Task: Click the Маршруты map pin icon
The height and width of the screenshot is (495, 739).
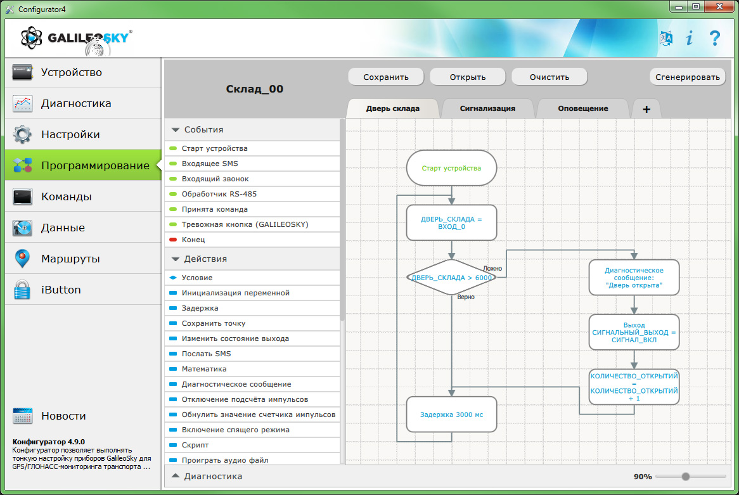Action: (x=22, y=259)
